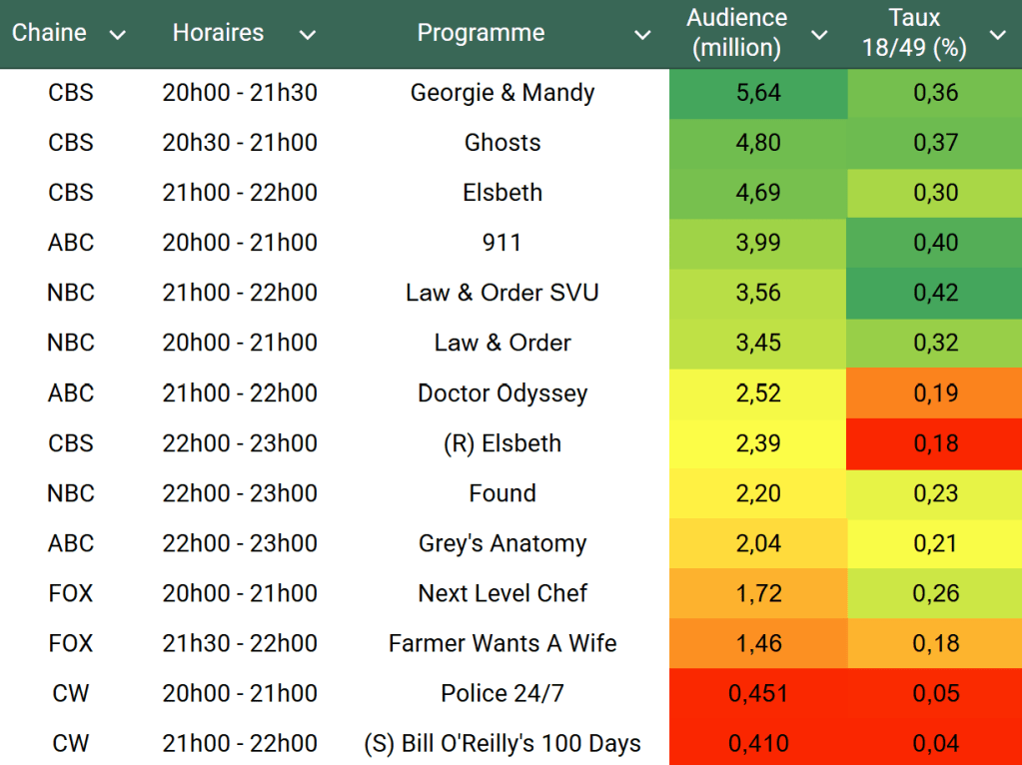Select the Bill O'Reilly's 100 Days cell

[x=503, y=743]
